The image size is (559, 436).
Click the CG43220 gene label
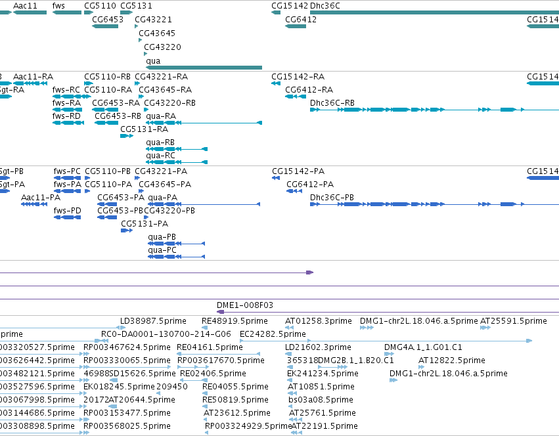(162, 47)
